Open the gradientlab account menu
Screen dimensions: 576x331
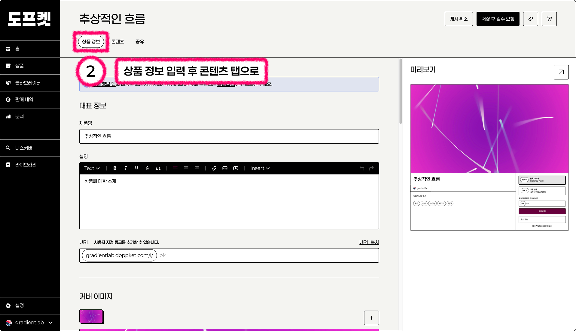coord(30,322)
